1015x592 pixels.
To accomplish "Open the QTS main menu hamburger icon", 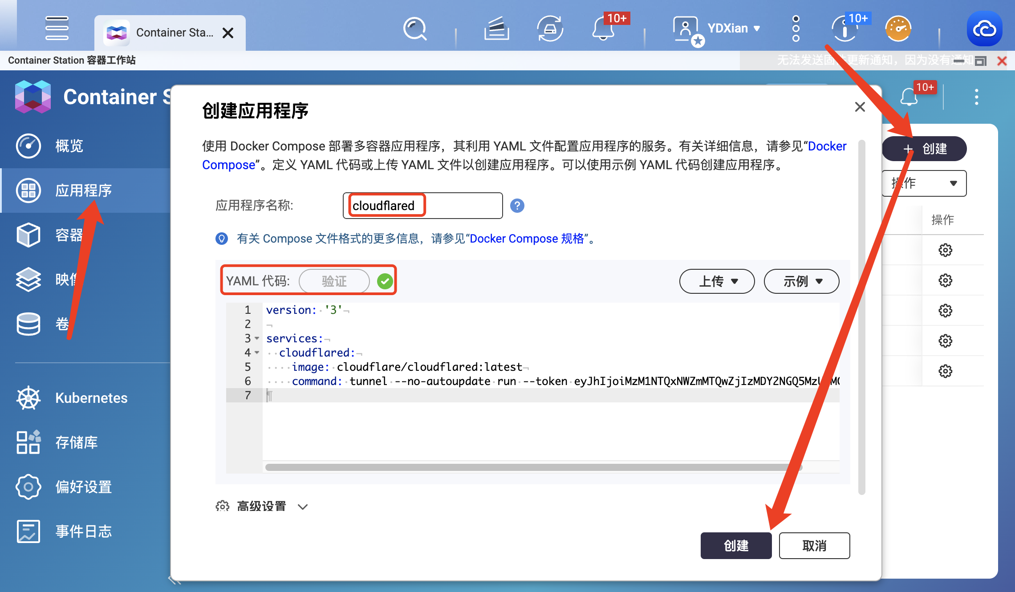I will (x=57, y=28).
